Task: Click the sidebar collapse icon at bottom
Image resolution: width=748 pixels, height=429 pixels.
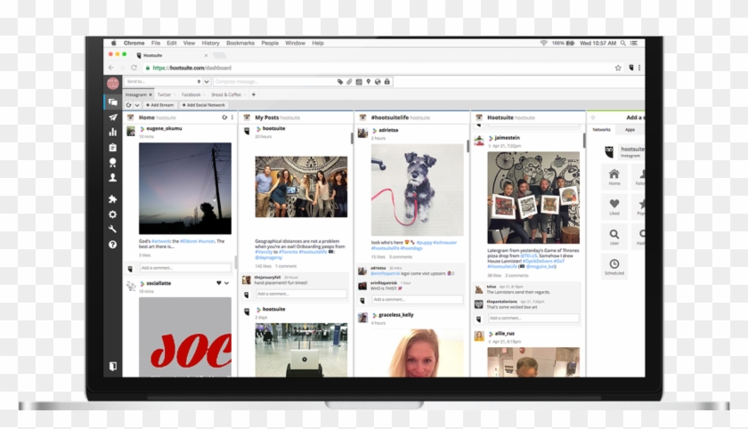Action: 112,366
